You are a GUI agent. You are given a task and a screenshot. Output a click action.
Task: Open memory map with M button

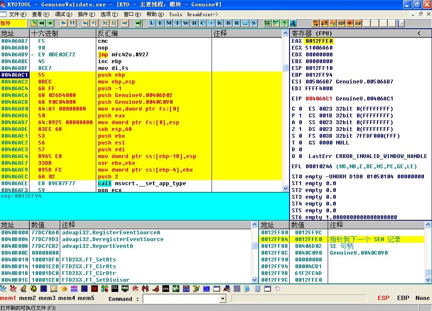tap(169, 23)
